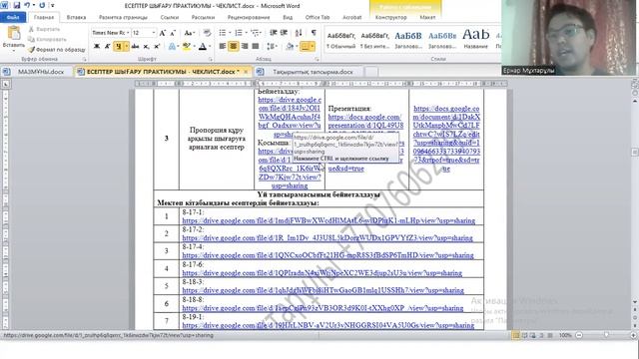Decrease font size with shrink font icon
Screen dimensions: 639x359
173,33
